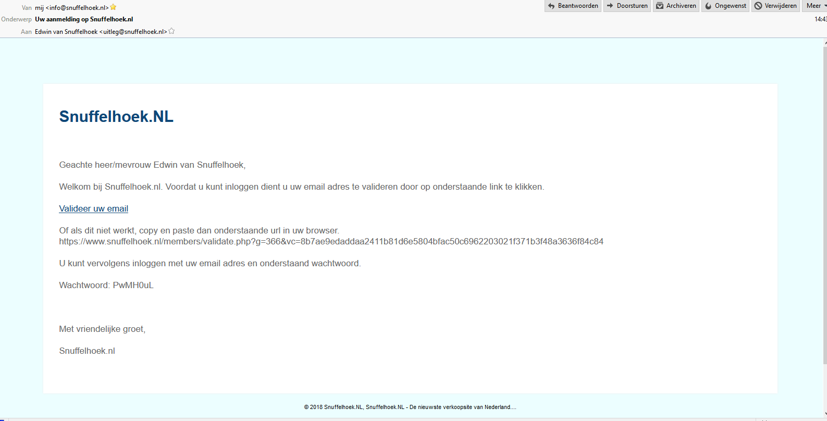
Task: Click sender mij <info@snuffelhoek.nl>
Action: (x=72, y=8)
